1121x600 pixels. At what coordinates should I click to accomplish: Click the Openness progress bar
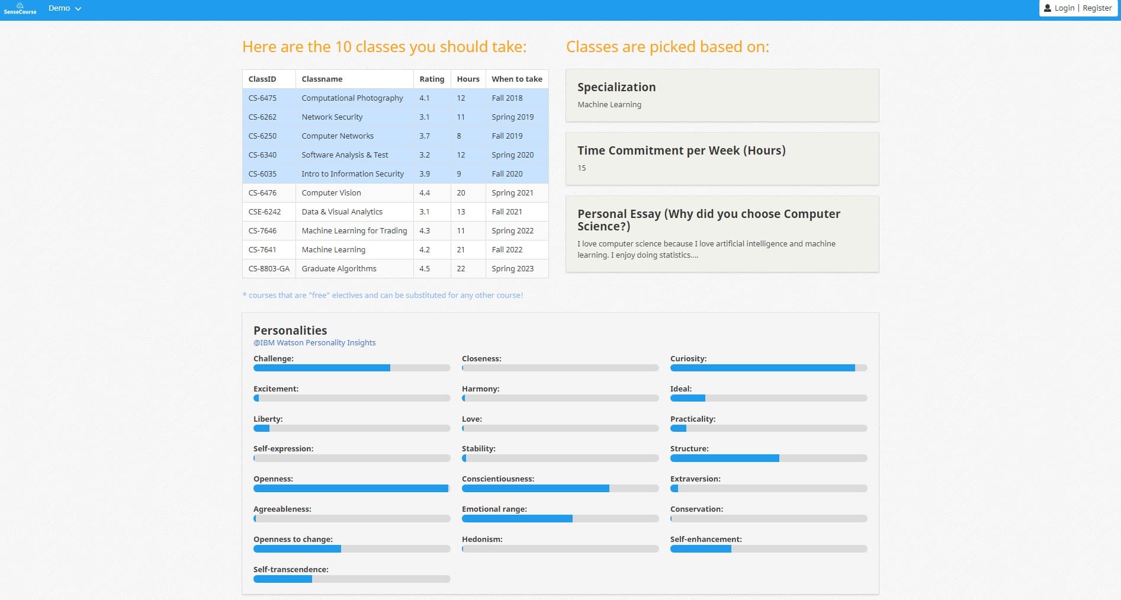pyautogui.click(x=352, y=489)
